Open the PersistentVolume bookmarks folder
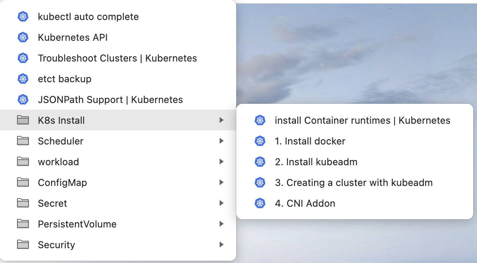Image resolution: width=477 pixels, height=263 pixels. click(x=77, y=224)
